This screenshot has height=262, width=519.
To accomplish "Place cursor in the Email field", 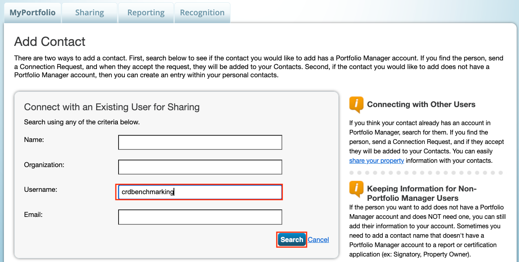I will pyautogui.click(x=200, y=217).
